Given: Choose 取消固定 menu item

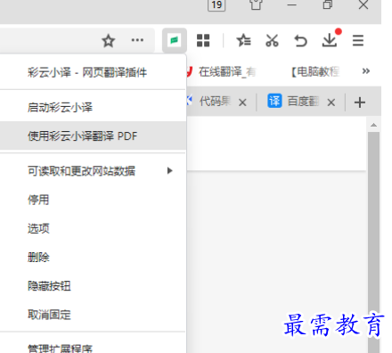Looking at the screenshot, I should pos(93,315).
